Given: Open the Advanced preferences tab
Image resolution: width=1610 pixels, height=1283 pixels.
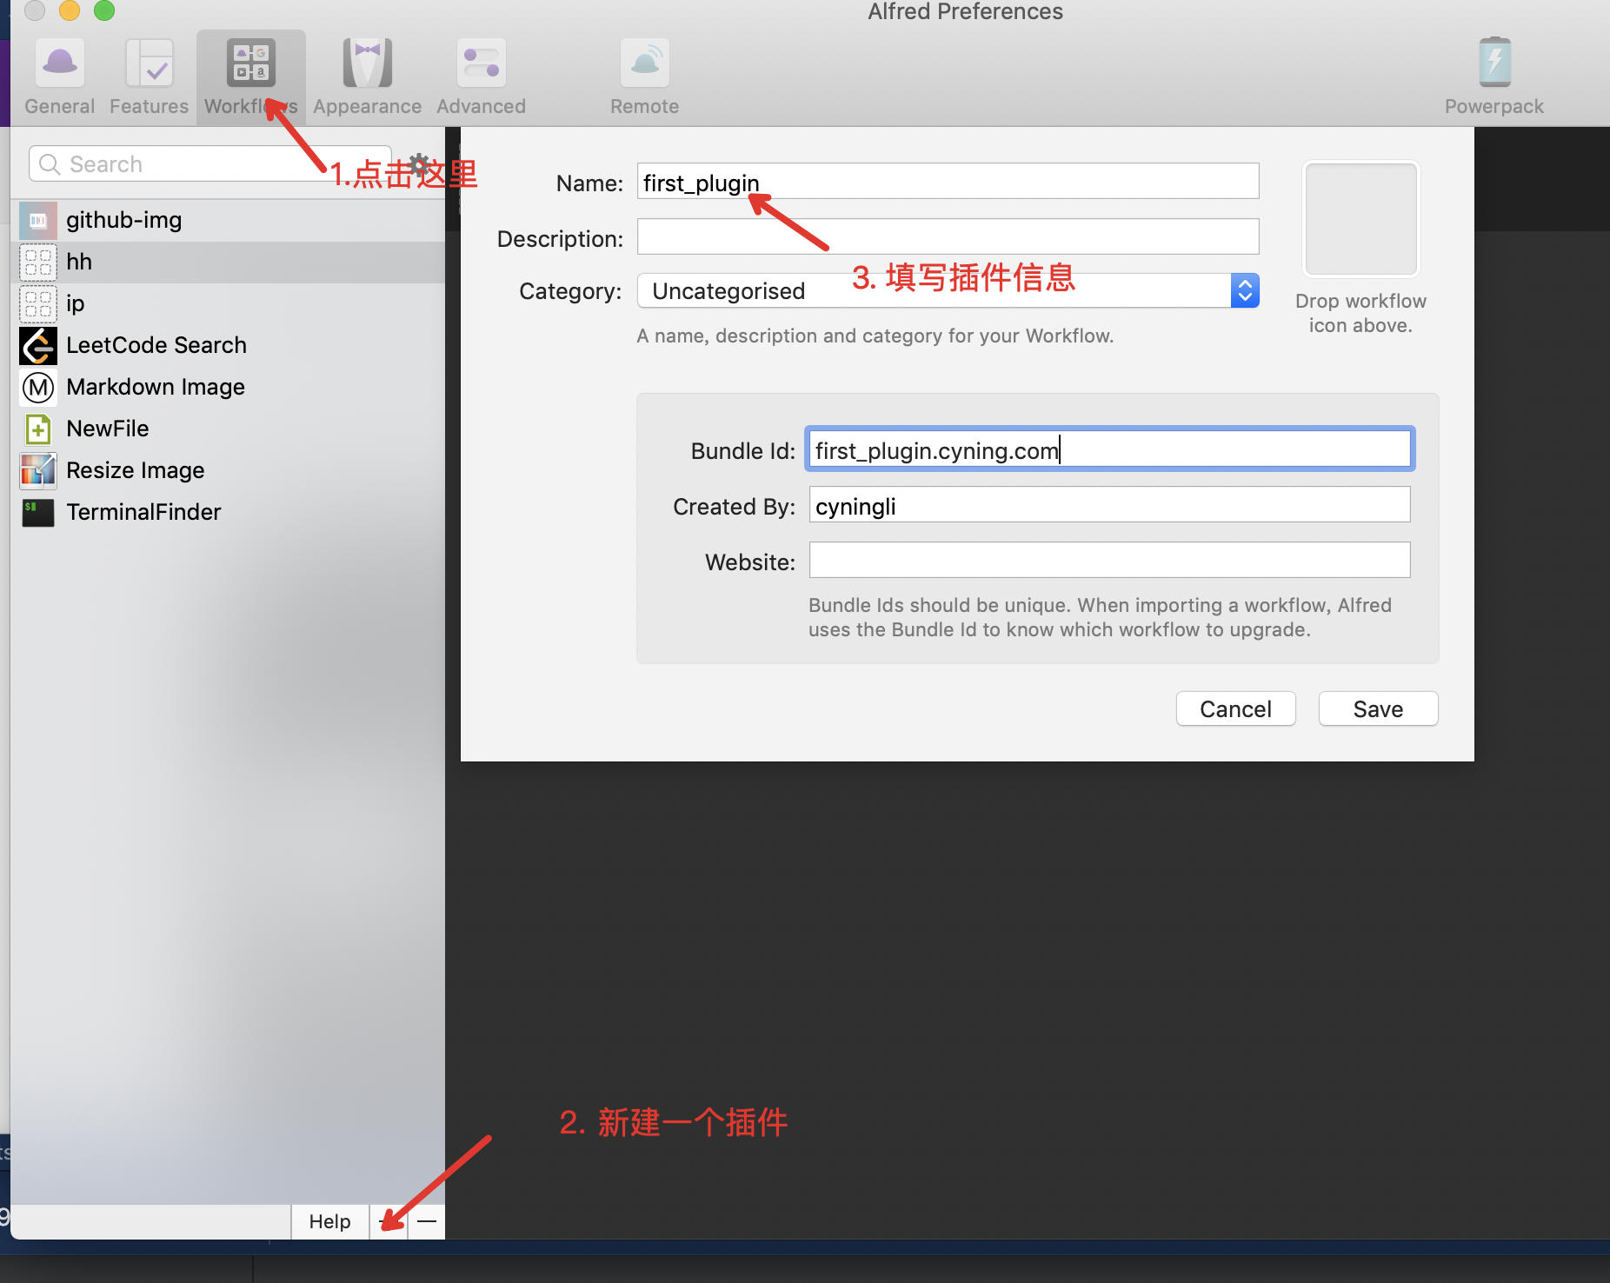Looking at the screenshot, I should point(481,76).
